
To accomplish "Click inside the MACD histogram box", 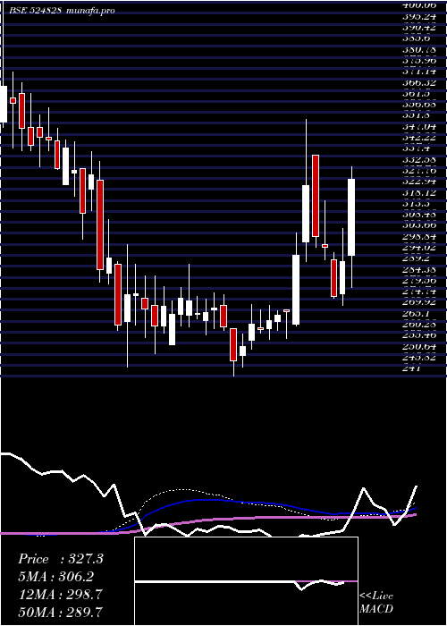I will tap(246, 581).
